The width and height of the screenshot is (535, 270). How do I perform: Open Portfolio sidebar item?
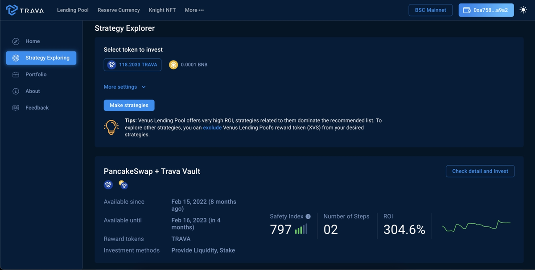(x=41, y=74)
